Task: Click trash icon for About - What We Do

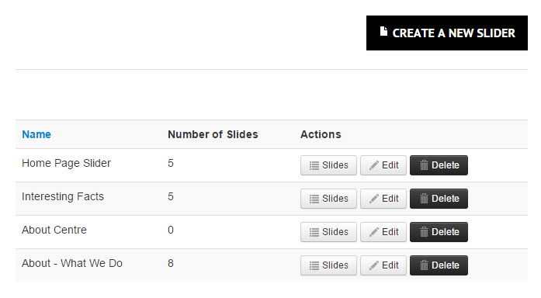Action: pos(424,265)
